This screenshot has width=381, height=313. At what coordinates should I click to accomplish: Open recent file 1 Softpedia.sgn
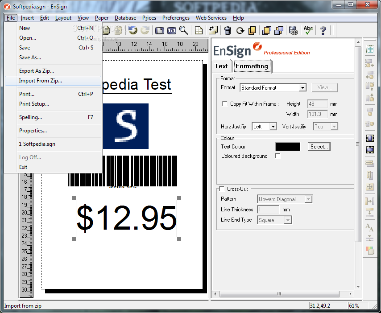(53, 144)
